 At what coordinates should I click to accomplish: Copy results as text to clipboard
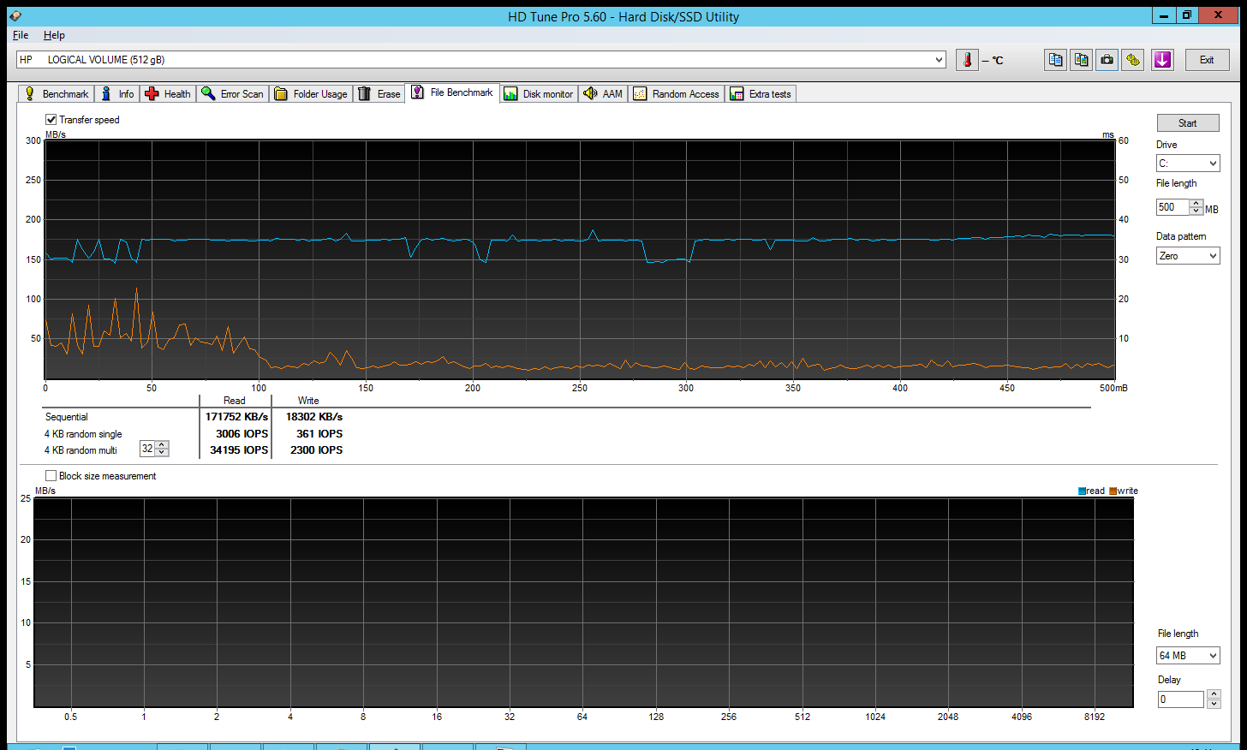(x=1055, y=60)
